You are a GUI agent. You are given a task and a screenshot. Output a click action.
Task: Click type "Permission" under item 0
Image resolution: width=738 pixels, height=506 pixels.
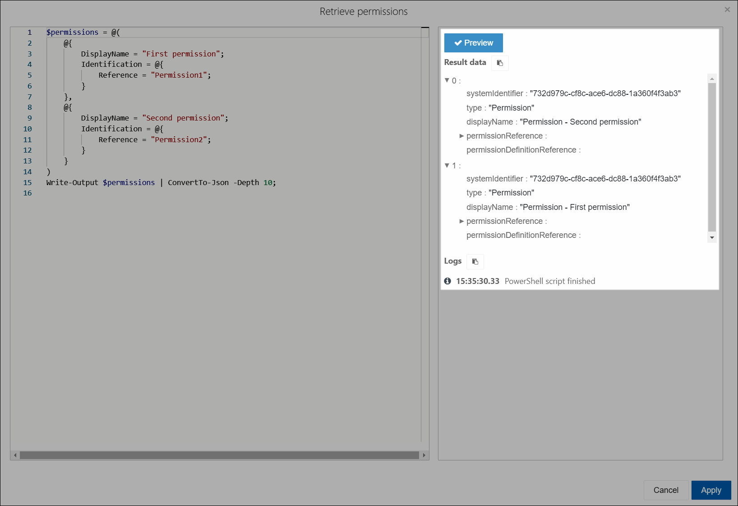pyautogui.click(x=512, y=108)
